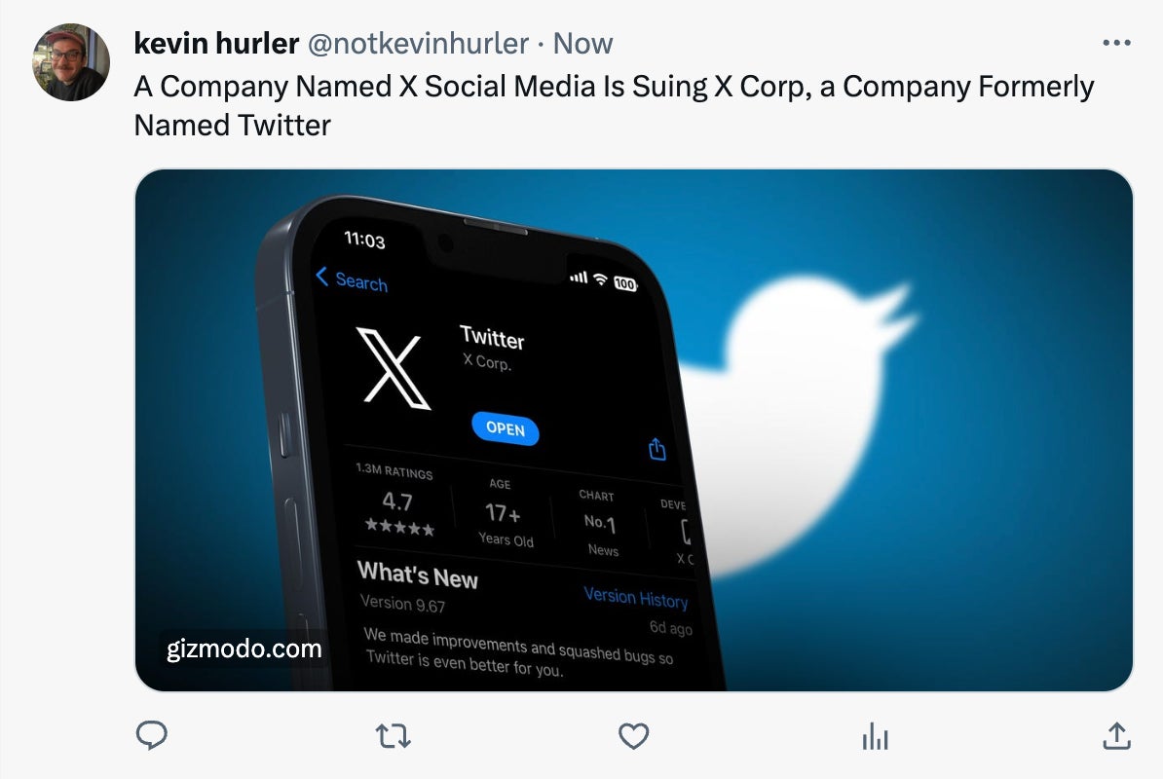Viewport: 1163px width, 779px height.
Task: Open the three-dot more options menu
Action: point(1116,43)
